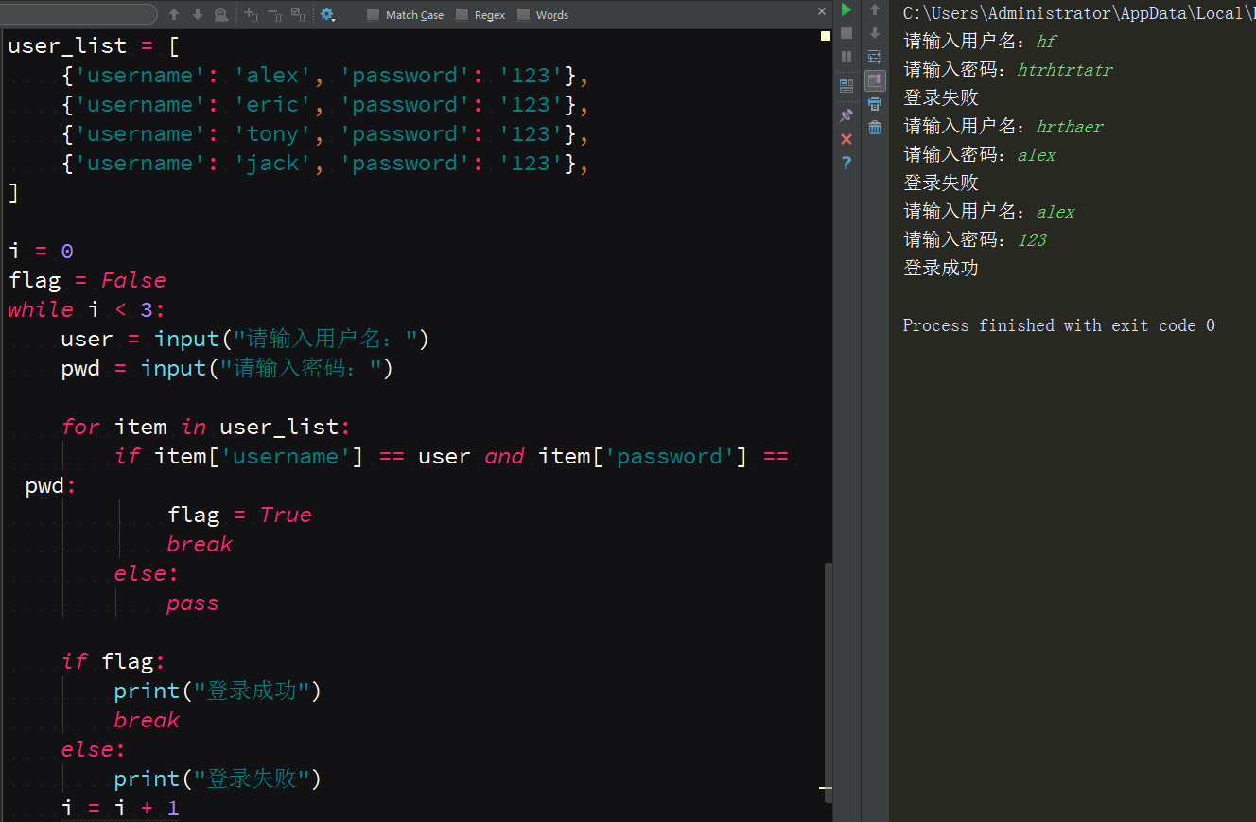Click "Process finished with exit code 0"

(x=1059, y=325)
